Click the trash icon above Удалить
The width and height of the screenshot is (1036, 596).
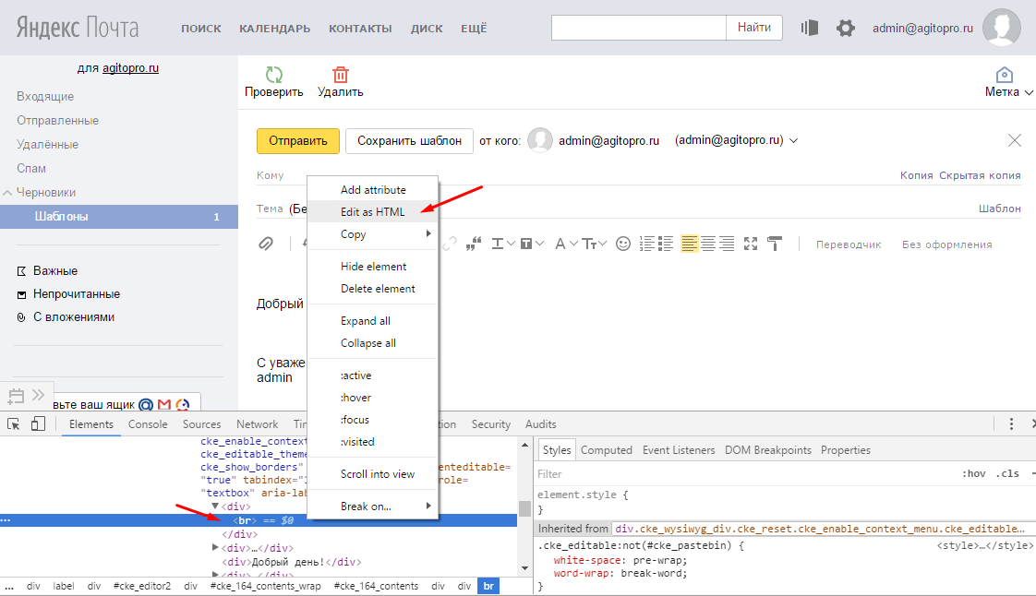click(341, 75)
